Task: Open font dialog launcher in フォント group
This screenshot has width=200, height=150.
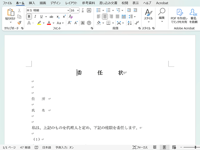Action: click(x=92, y=28)
